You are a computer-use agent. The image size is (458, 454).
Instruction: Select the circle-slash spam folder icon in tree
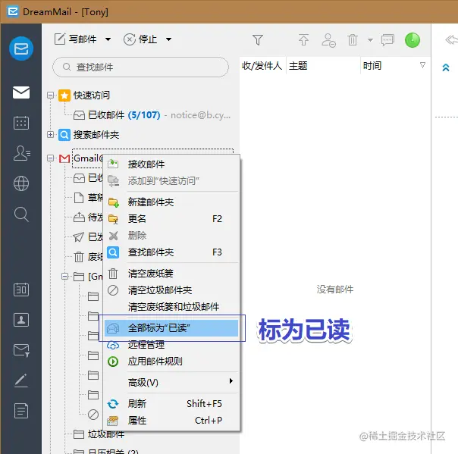tap(93, 415)
